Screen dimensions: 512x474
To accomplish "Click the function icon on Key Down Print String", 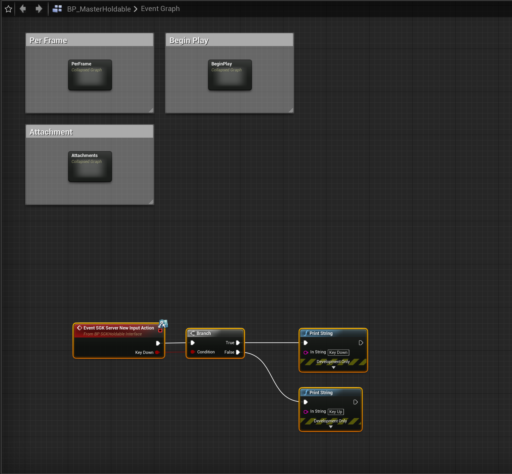I will pyautogui.click(x=306, y=333).
